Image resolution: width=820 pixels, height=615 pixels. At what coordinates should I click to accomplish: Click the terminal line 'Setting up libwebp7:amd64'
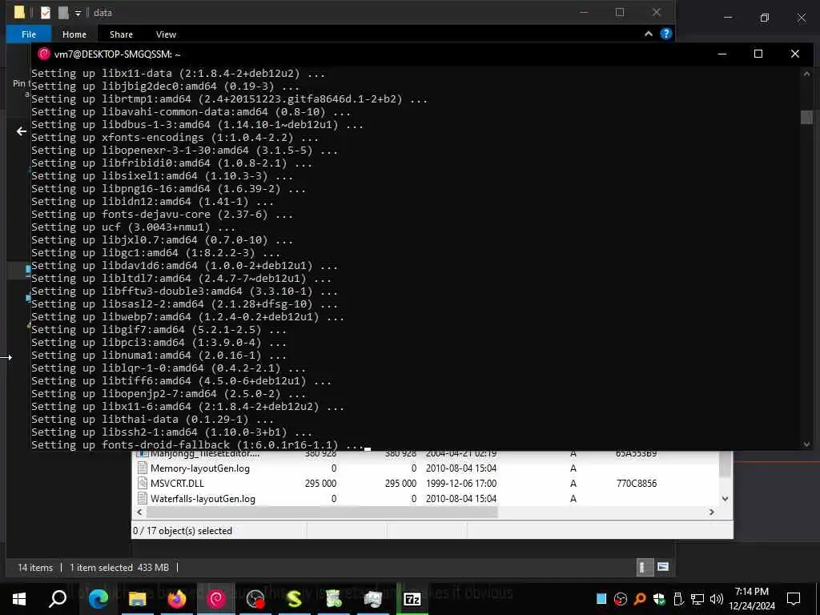click(187, 317)
